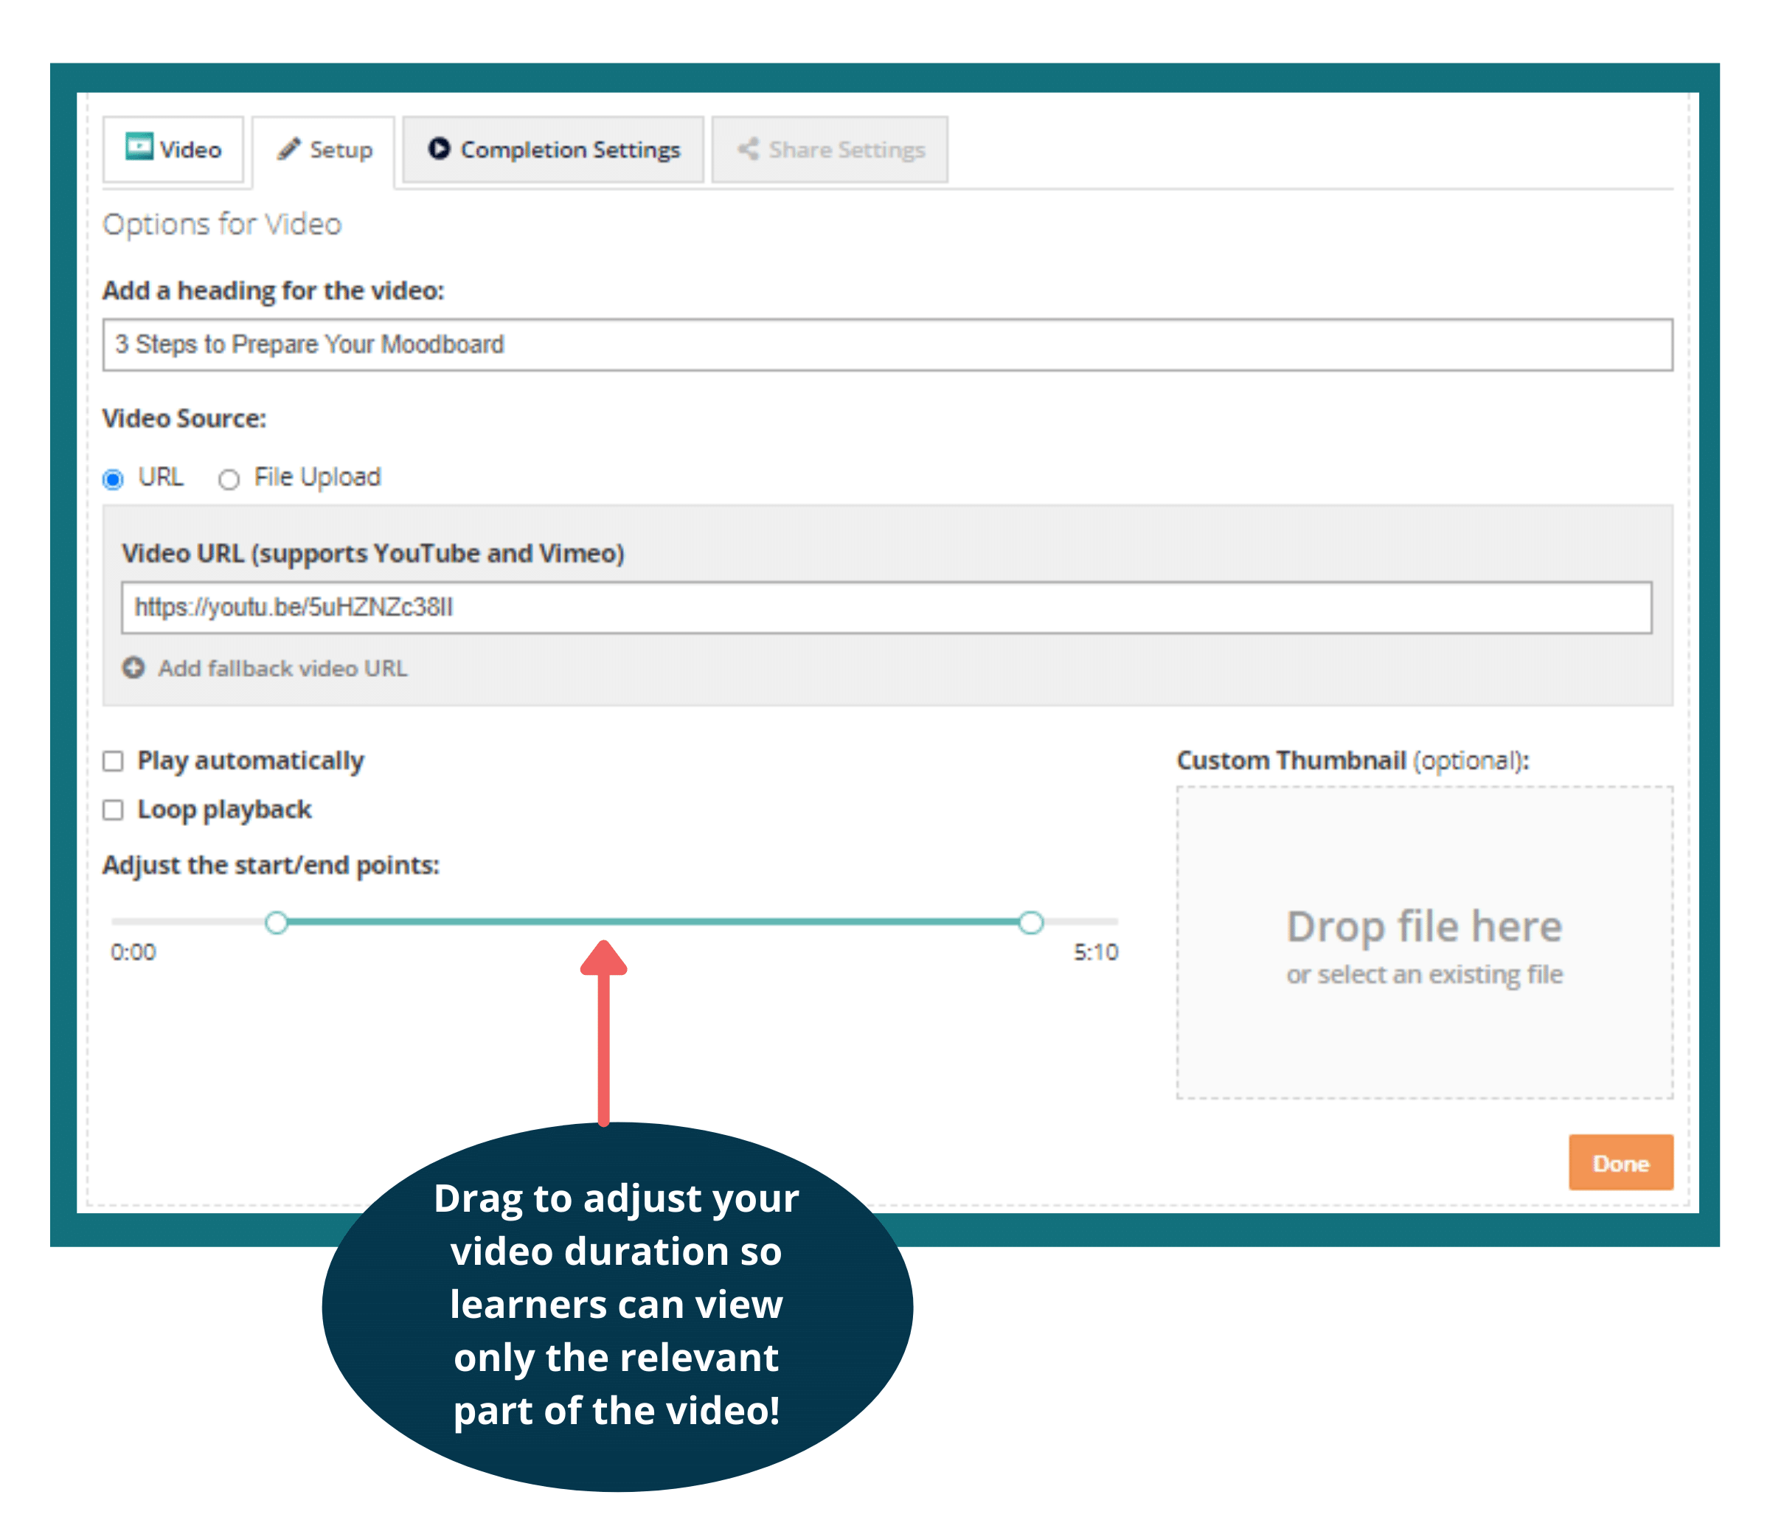
Task: Click the share icon on Share Settings tab
Action: point(748,149)
